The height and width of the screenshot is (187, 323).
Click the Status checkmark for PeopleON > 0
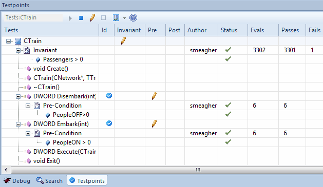point(228,142)
